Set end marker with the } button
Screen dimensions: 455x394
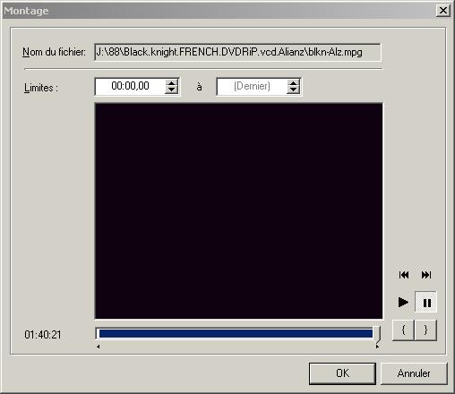pos(425,330)
